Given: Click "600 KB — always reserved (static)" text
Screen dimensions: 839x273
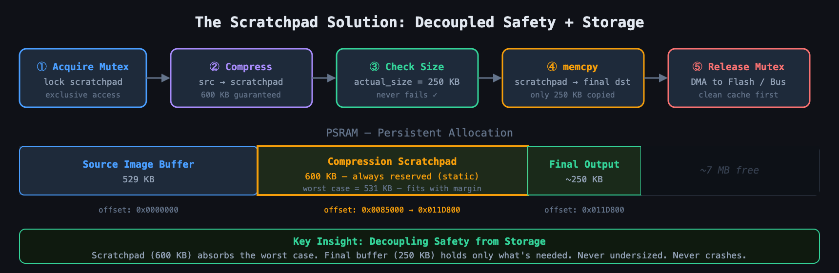Looking at the screenshot, I should 392,176.
